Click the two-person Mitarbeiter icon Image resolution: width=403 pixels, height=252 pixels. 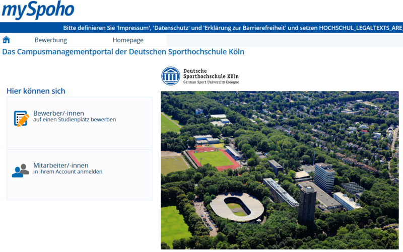(x=20, y=171)
